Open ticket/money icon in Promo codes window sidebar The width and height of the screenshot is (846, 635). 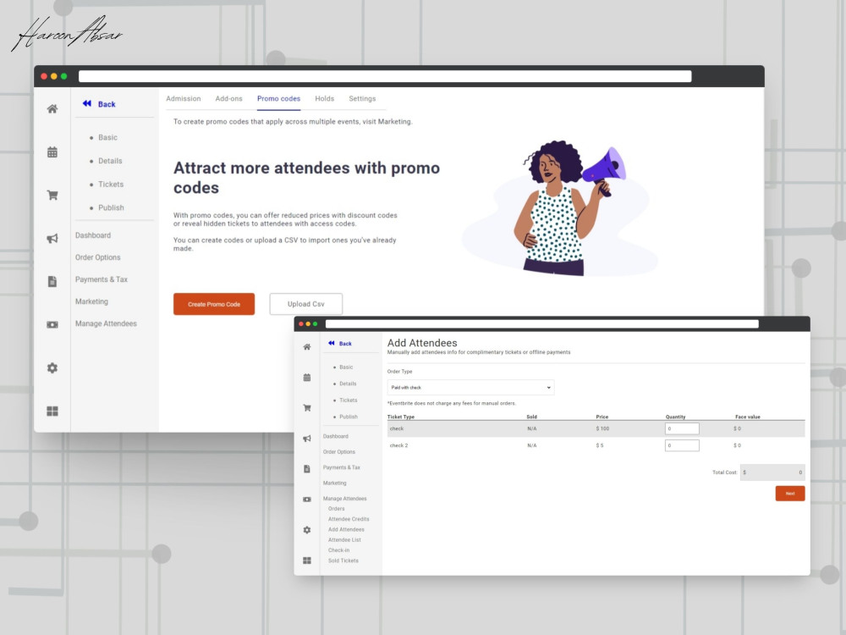[x=52, y=324]
